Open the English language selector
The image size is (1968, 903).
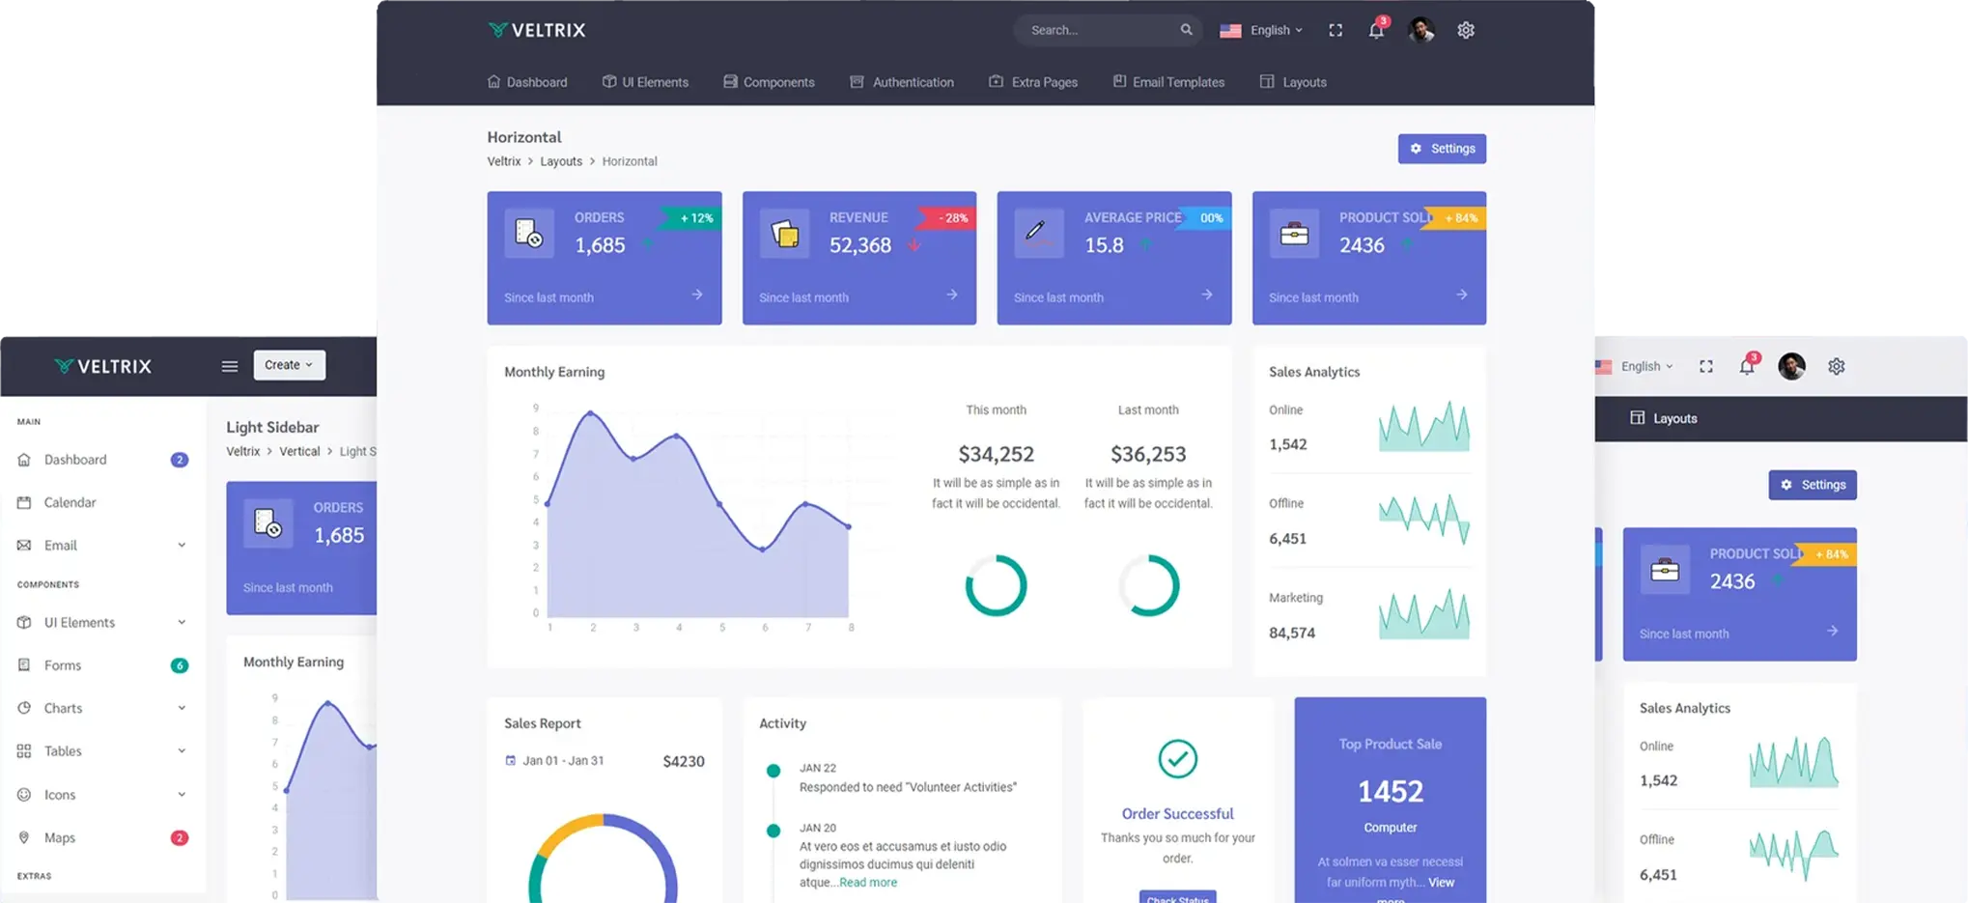coord(1262,30)
